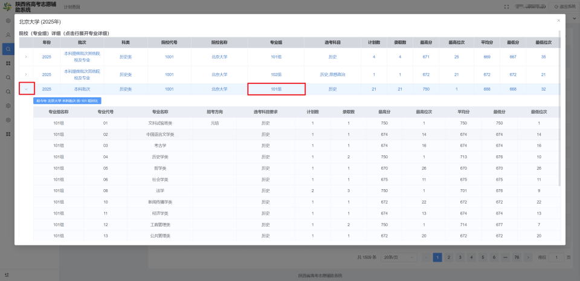Screen dimensions: 580x281
Task: Open the 20条/页 page size dropdown
Action: 399,257
